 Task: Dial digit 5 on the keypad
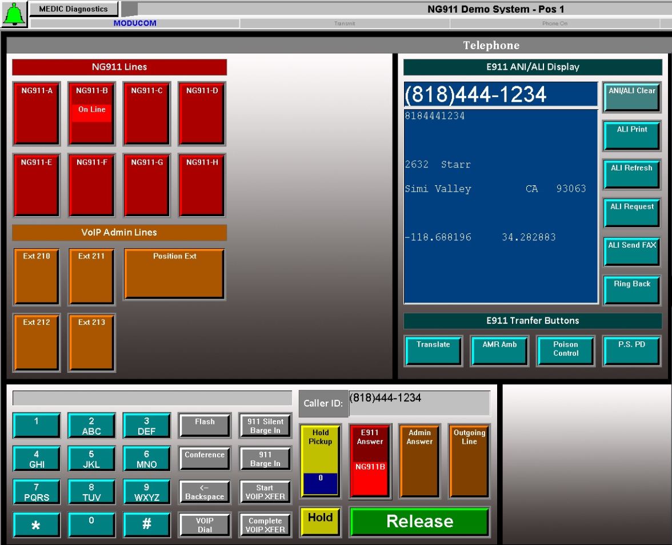coord(91,458)
